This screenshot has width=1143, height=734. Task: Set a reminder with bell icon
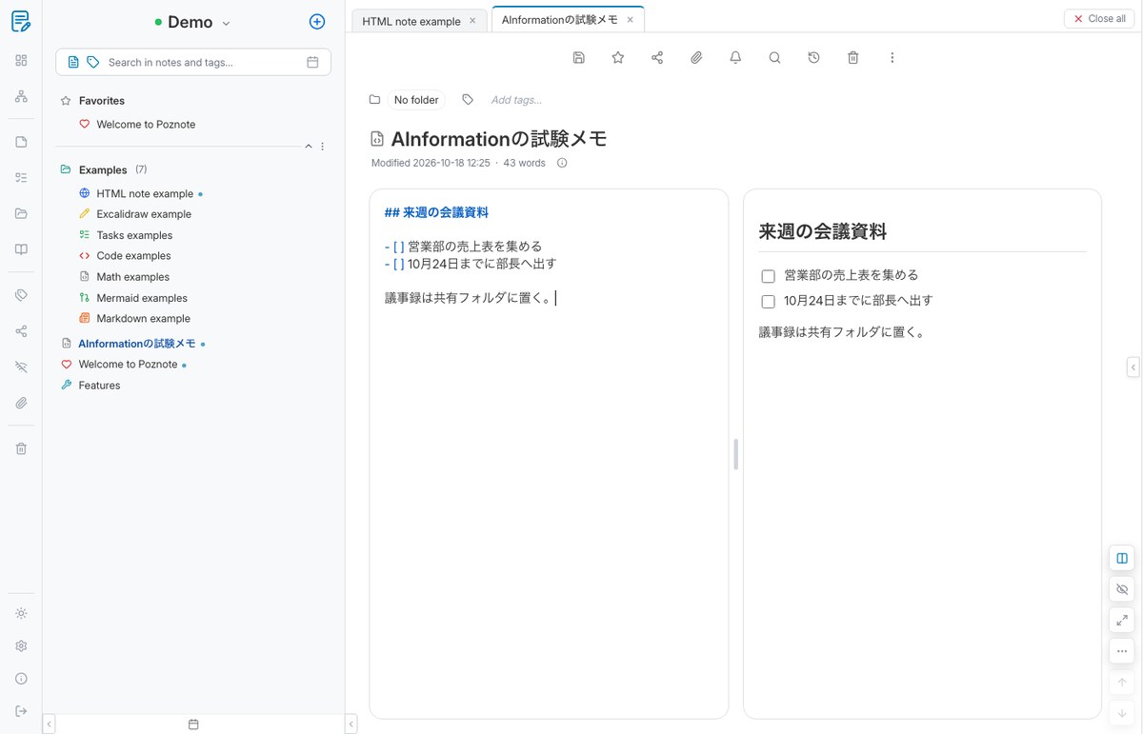735,57
